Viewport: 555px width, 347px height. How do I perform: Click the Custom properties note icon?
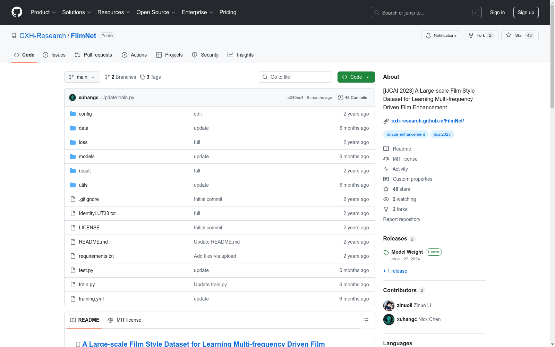point(386,179)
